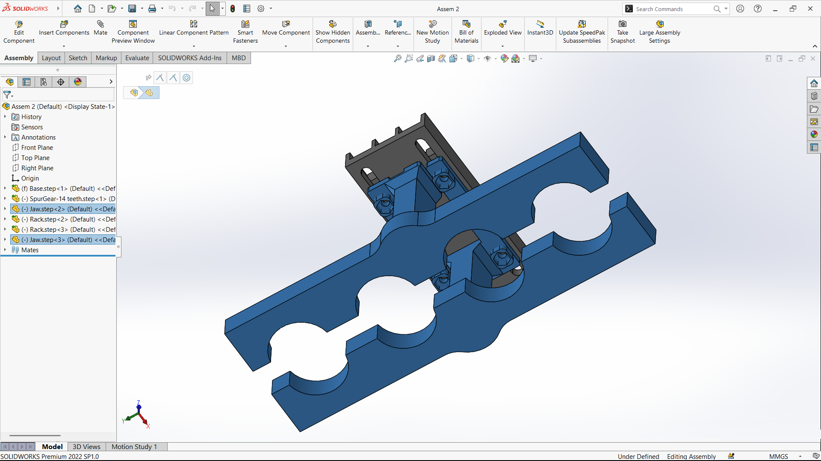Screen dimensions: 821x461
Task: Expand feature manager tabs chevron
Action: tap(111, 82)
